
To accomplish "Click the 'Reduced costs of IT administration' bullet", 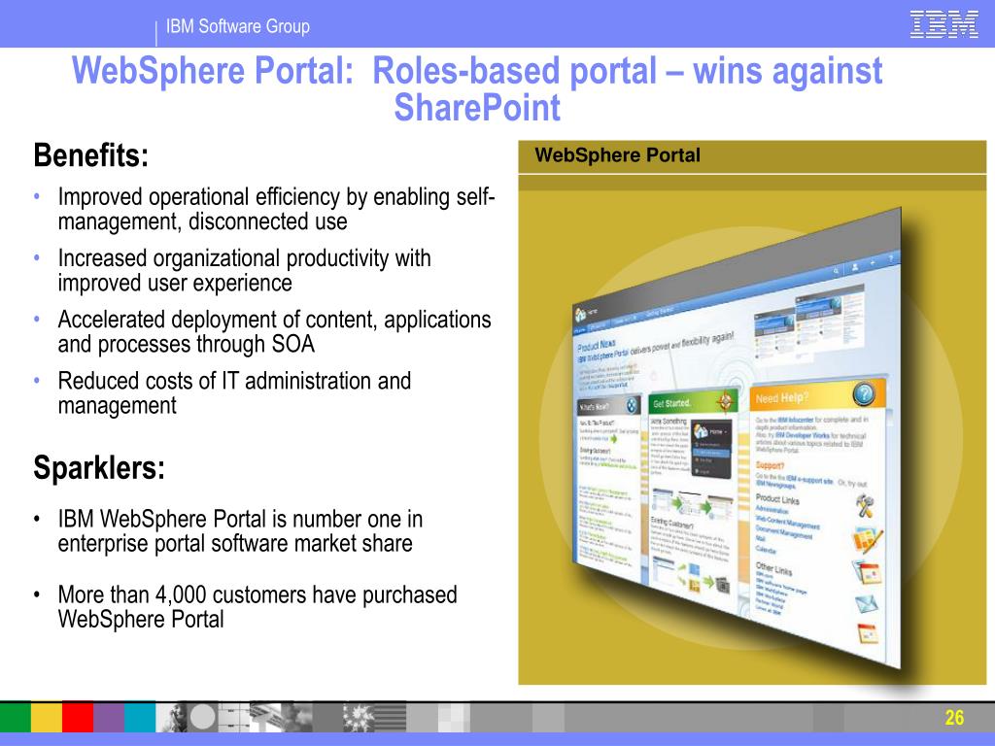I will pos(234,393).
